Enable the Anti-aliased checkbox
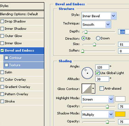Screen dimensions: 129x126 pyautogui.click(x=102, y=88)
